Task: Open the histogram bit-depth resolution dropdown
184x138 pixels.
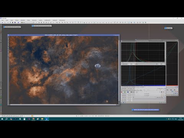Action: (x=125, y=89)
